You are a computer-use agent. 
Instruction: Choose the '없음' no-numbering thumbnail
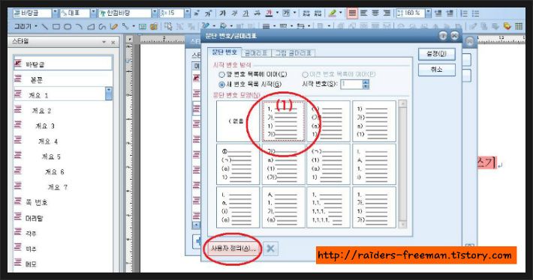(238, 121)
